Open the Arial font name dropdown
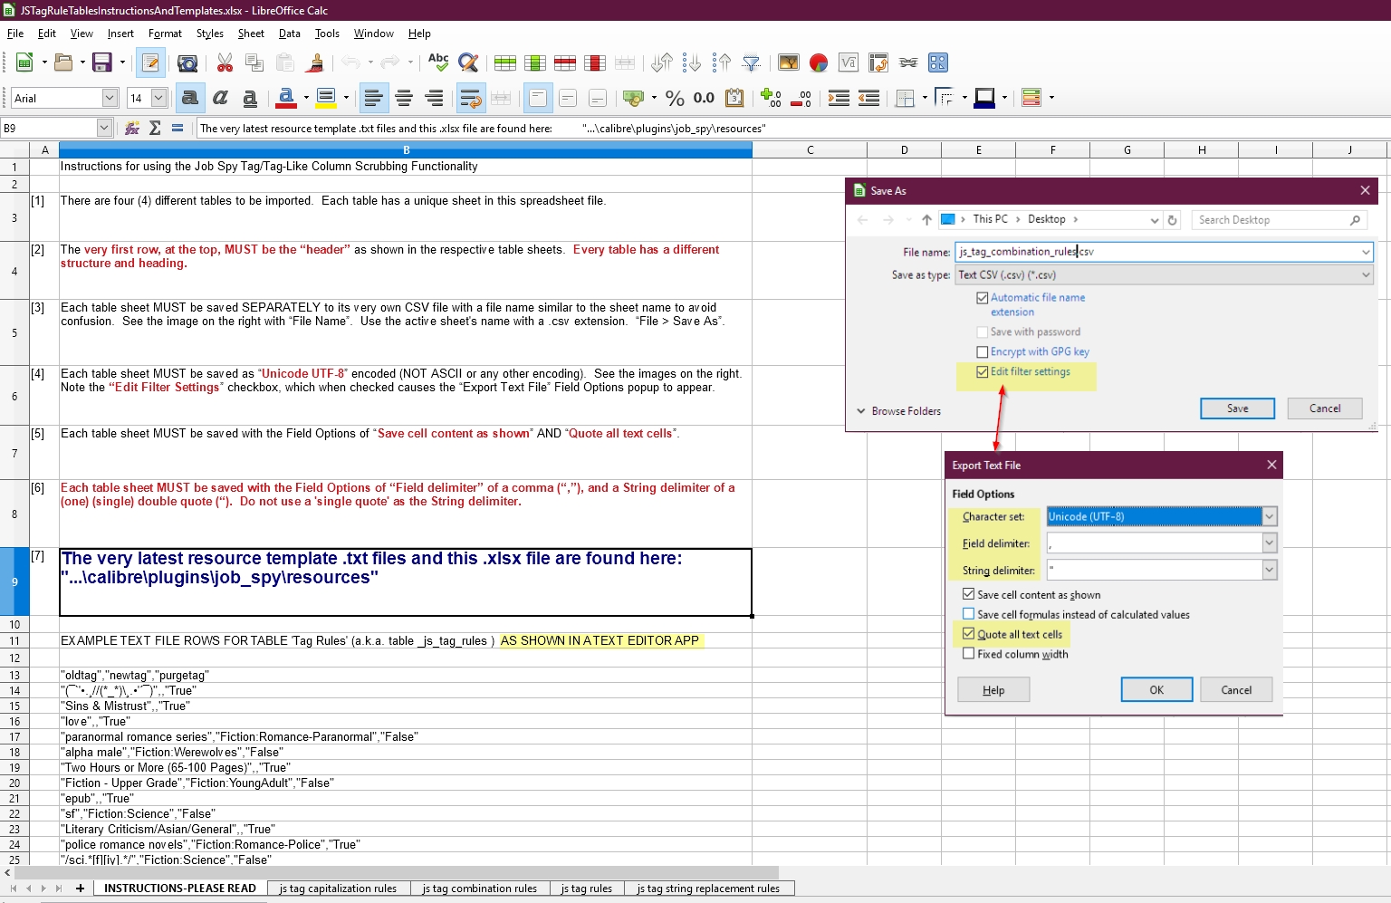1391x903 pixels. tap(110, 98)
